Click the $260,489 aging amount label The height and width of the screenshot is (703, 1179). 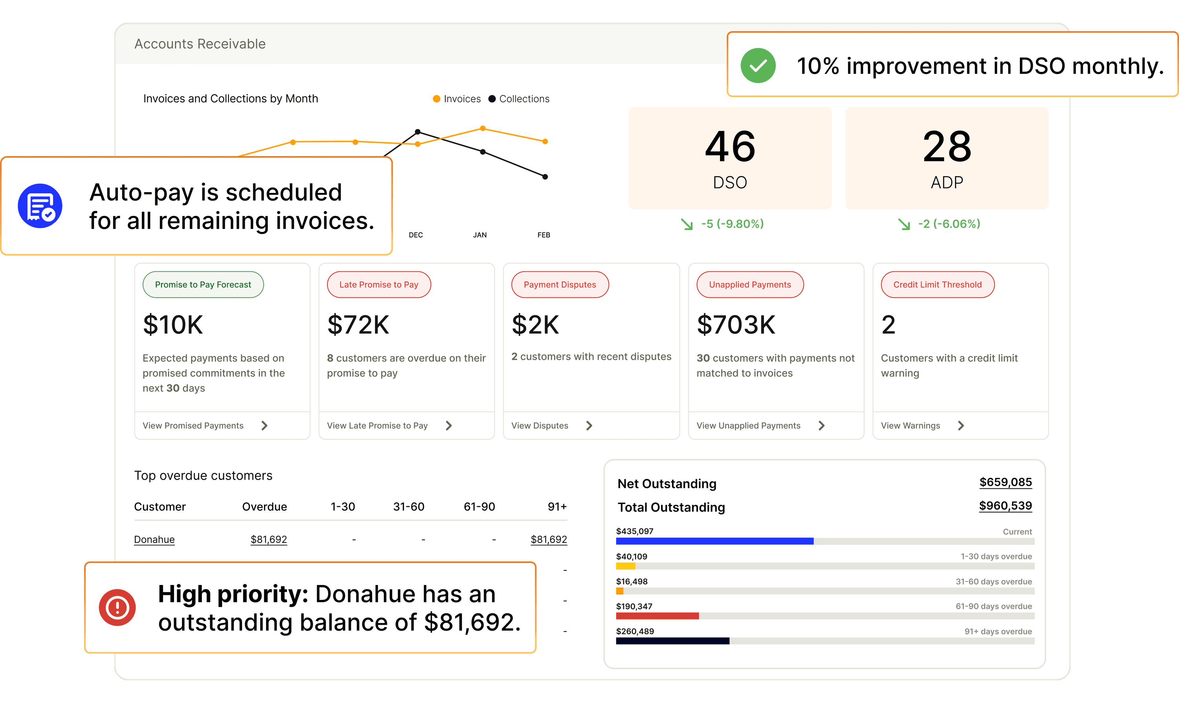(x=635, y=631)
